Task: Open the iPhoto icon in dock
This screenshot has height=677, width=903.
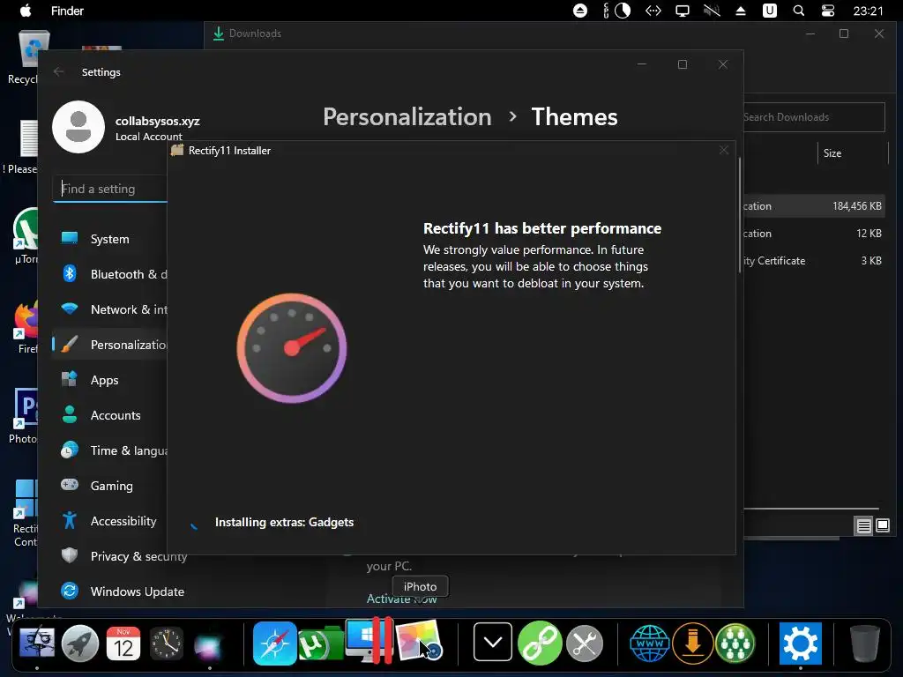Action: [418, 642]
